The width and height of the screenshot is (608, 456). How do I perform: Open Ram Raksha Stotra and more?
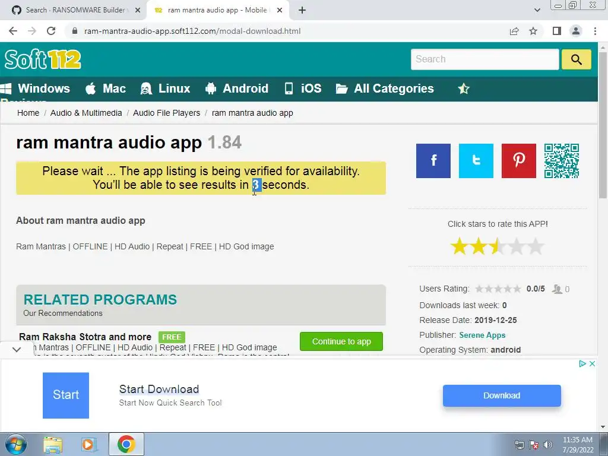(85, 337)
